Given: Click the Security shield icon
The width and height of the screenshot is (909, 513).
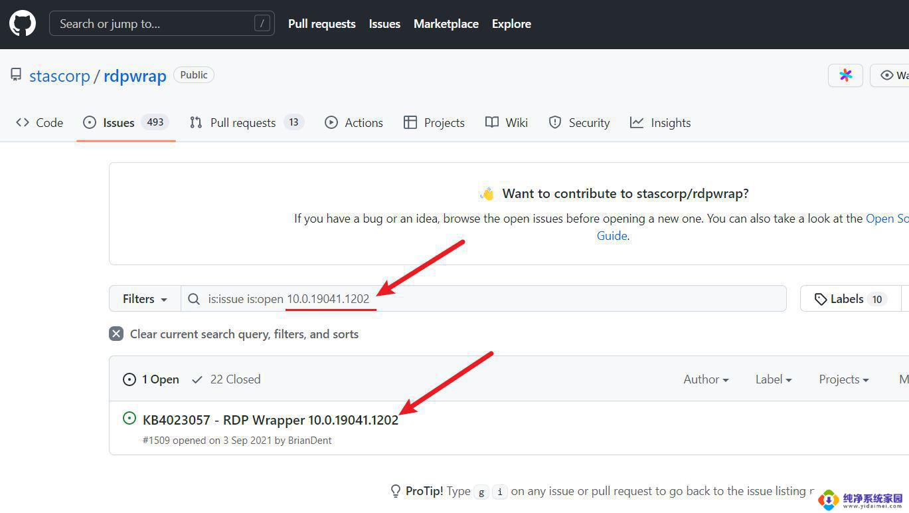Looking at the screenshot, I should coord(555,122).
